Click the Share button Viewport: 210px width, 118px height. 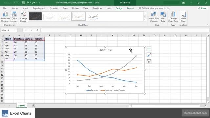click(202, 8)
